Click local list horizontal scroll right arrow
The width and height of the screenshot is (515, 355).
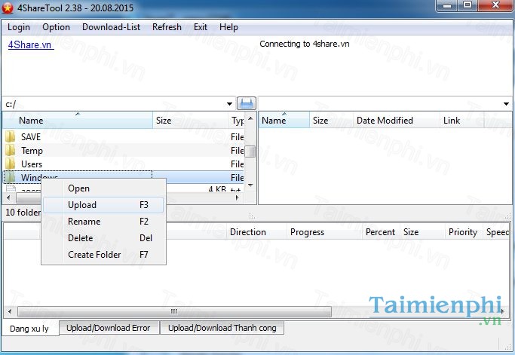click(237, 197)
